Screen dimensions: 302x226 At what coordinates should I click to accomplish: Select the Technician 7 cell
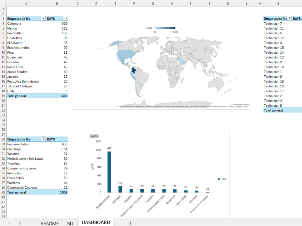[278, 24]
